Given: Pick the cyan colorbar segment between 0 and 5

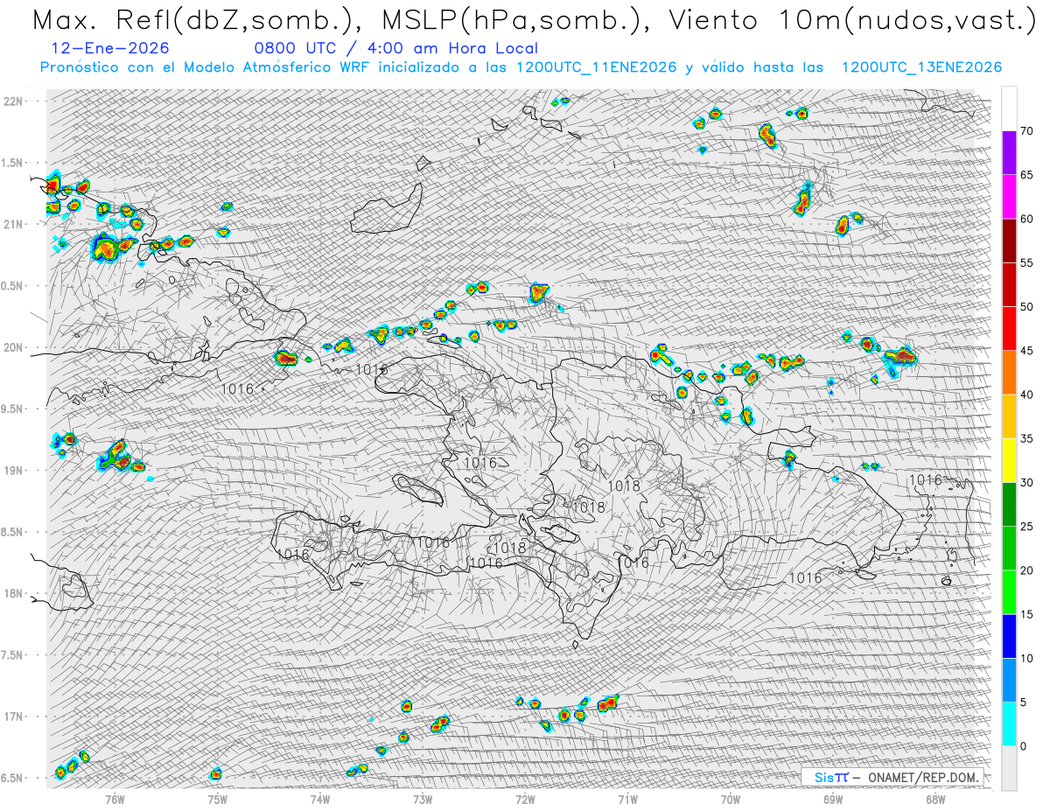Looking at the screenshot, I should (x=1009, y=724).
